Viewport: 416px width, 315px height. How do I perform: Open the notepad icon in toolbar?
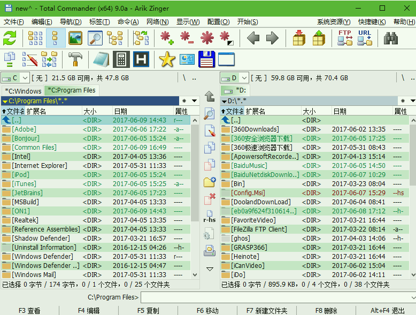point(101,59)
